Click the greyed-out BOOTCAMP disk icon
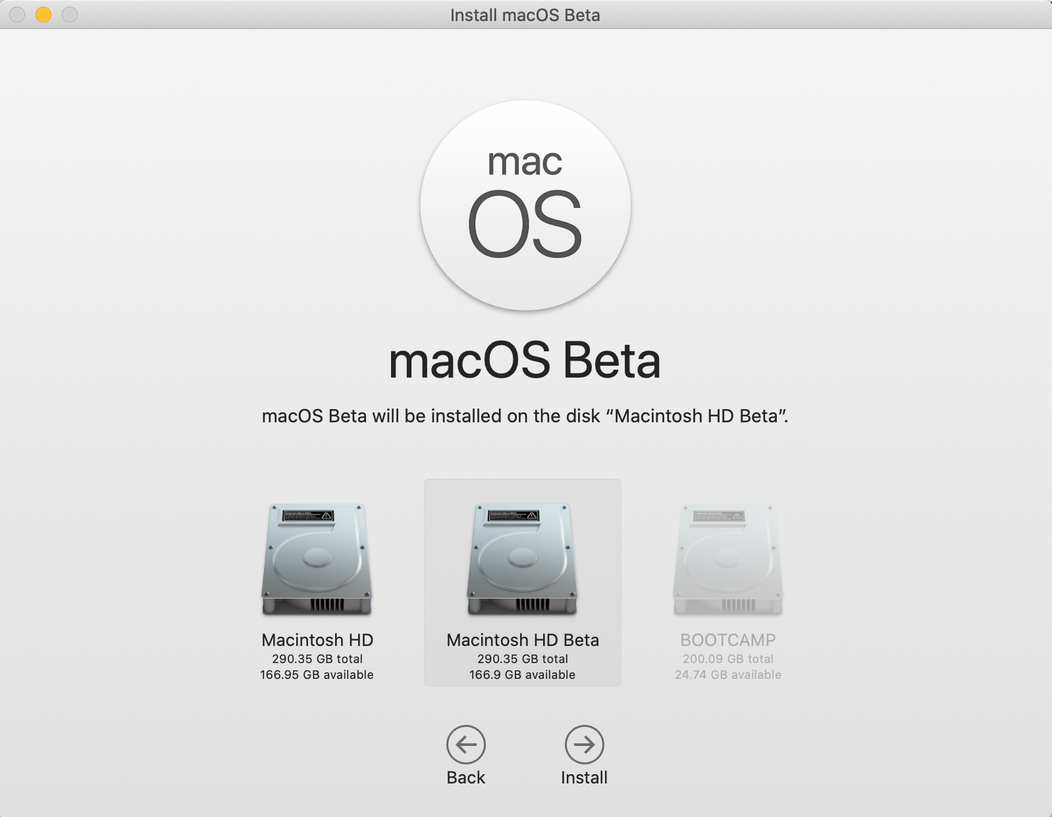Viewport: 1052px width, 817px height. point(727,560)
